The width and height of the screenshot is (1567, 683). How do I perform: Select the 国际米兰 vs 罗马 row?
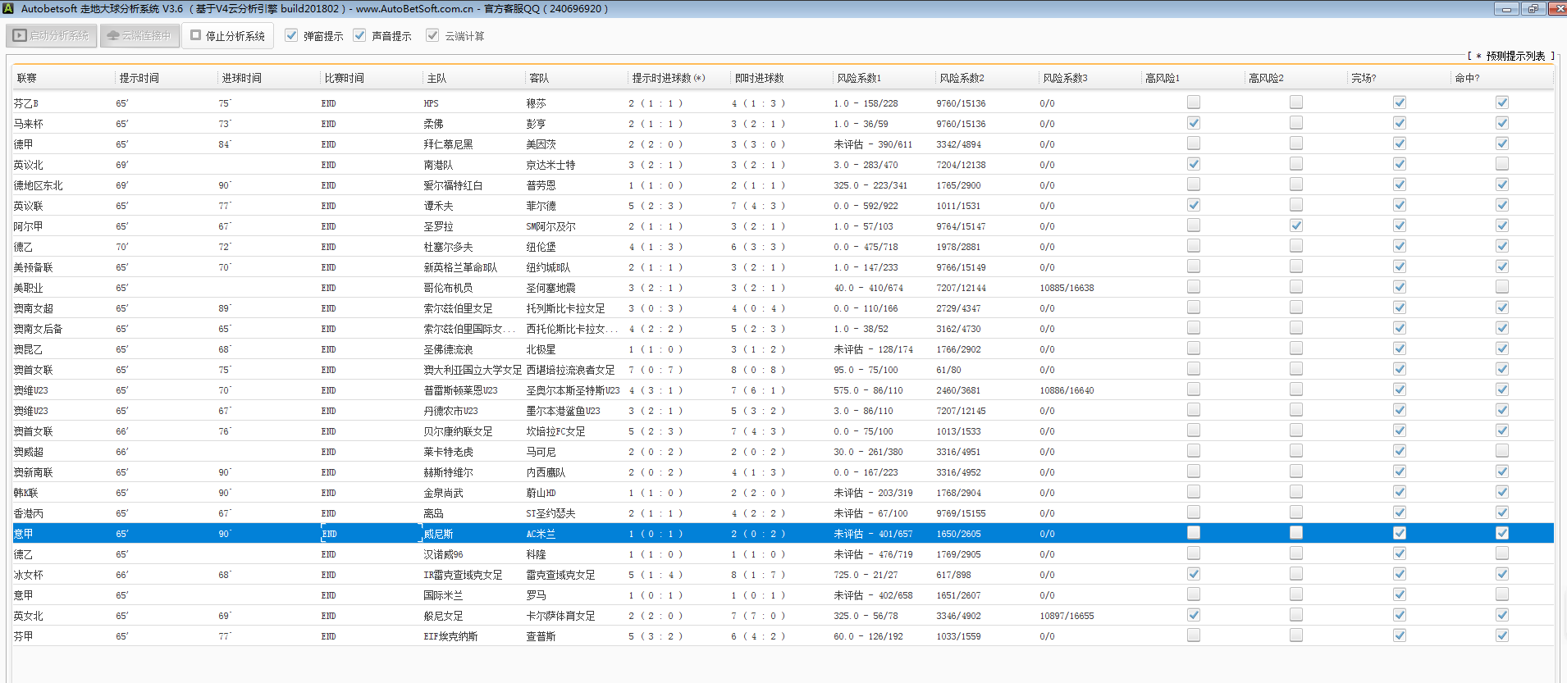coord(443,595)
